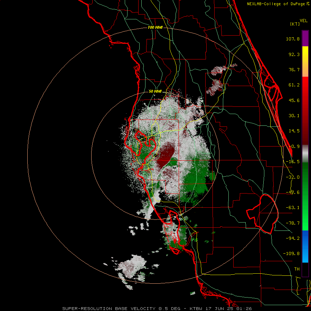Viewport: 311px width, 311px height.
Task: Click the 14.5 velocity scale value
Action: (x=294, y=131)
